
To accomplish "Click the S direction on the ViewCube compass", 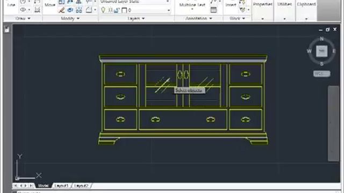I will click(x=321, y=64).
